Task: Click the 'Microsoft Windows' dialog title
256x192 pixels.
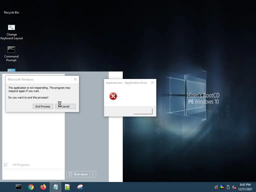Action: 20,79
